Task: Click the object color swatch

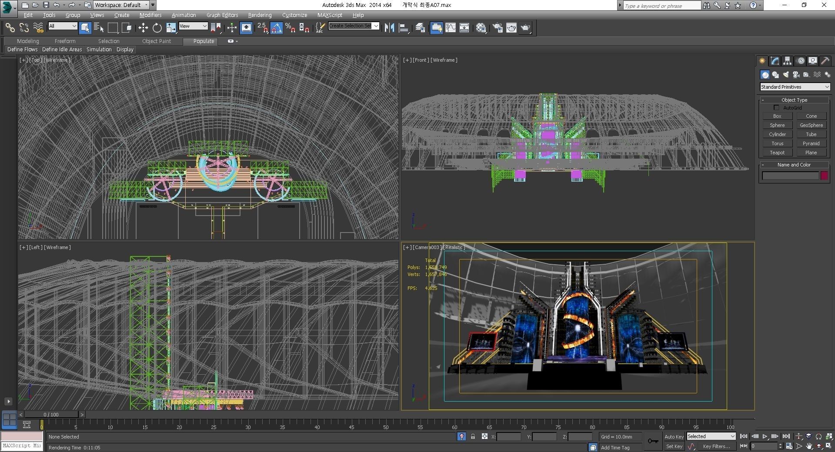Action: point(824,176)
